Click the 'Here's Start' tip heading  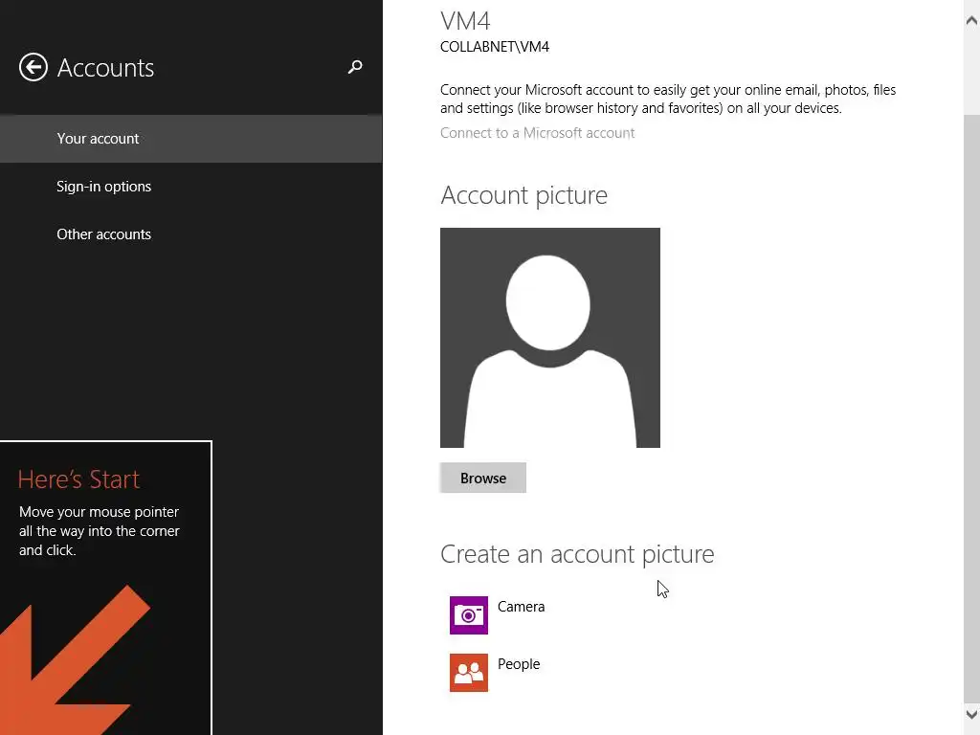(78, 479)
